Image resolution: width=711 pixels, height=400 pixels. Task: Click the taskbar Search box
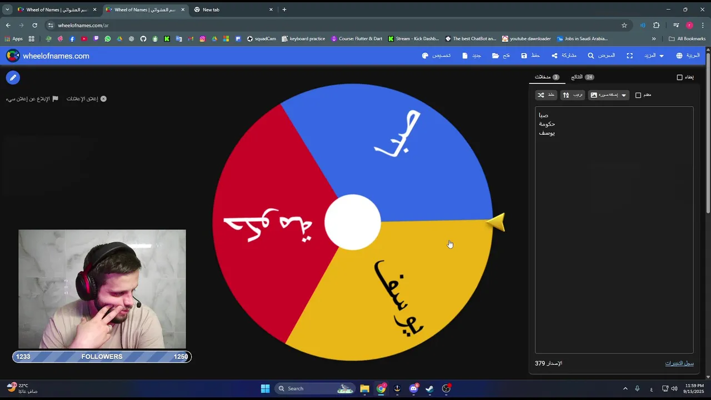coord(315,388)
